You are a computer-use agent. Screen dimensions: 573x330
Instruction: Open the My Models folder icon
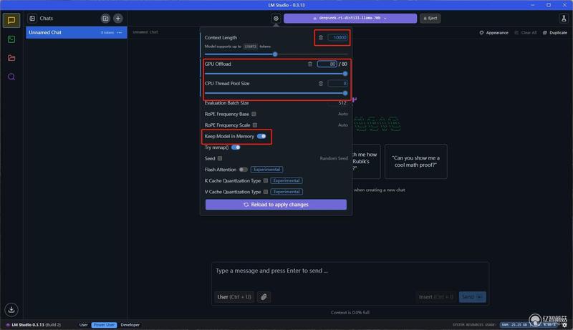11,58
